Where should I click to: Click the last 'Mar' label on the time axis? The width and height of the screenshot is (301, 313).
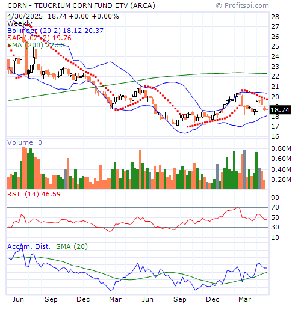[244, 299]
